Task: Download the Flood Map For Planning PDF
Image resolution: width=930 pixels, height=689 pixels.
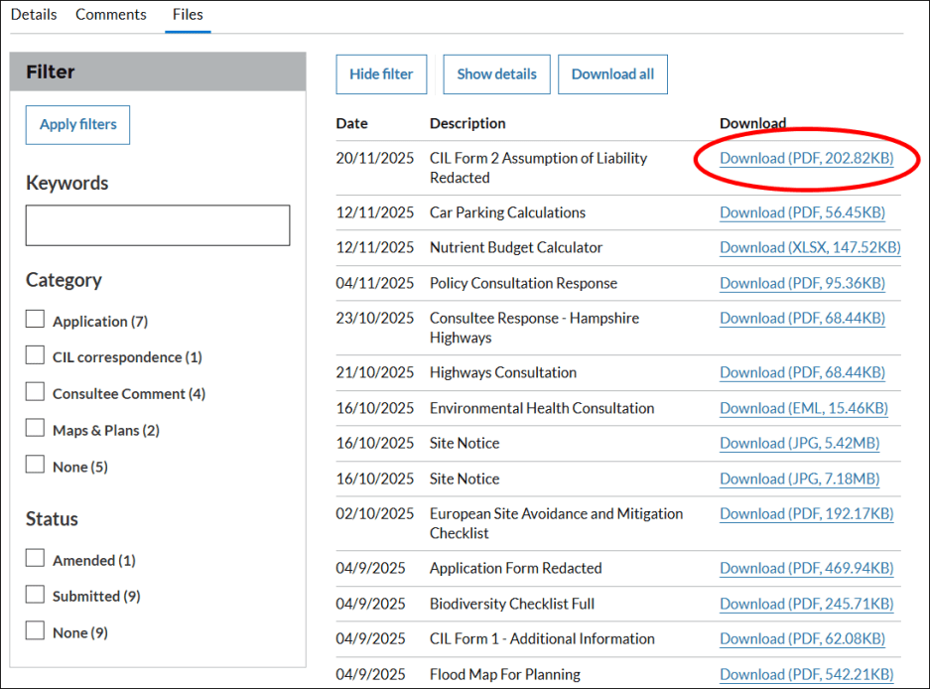Action: pyautogui.click(x=806, y=674)
